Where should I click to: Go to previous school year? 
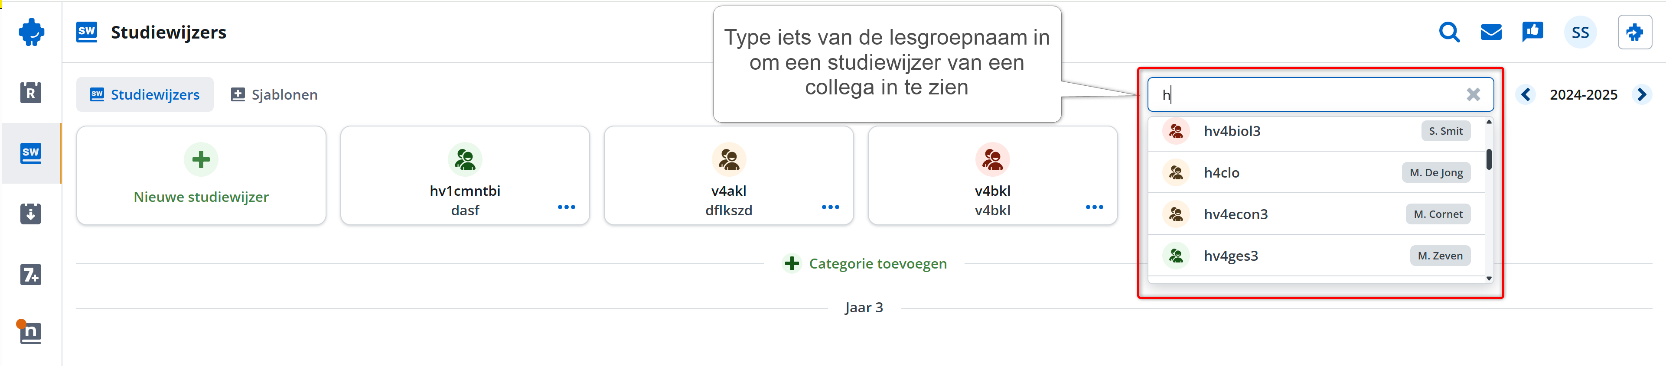[1526, 94]
